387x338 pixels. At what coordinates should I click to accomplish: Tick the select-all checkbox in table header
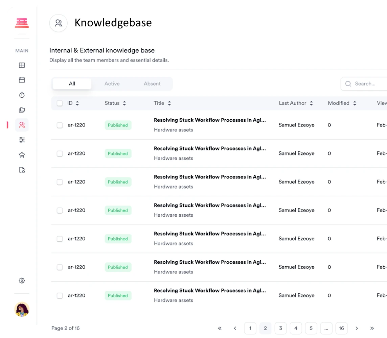[60, 103]
